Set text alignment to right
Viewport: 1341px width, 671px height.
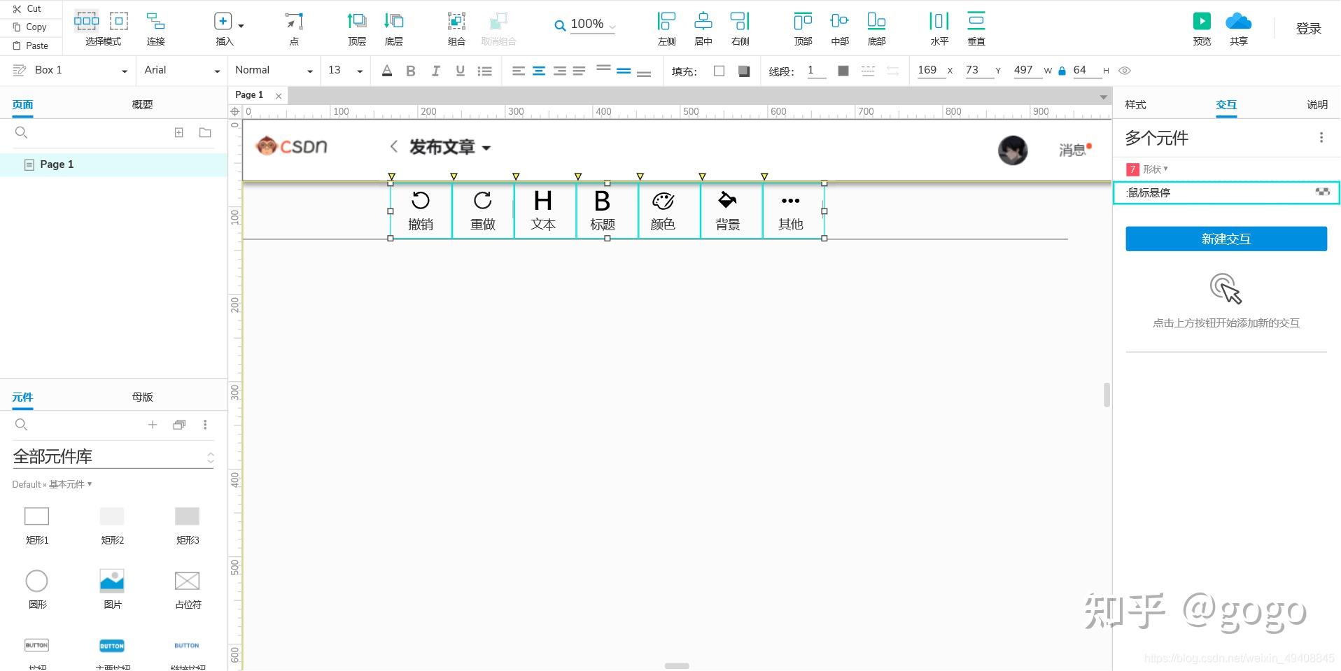[559, 71]
